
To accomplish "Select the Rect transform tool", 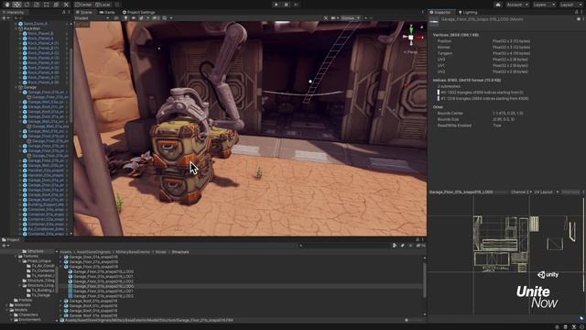I will pyautogui.click(x=47, y=5).
